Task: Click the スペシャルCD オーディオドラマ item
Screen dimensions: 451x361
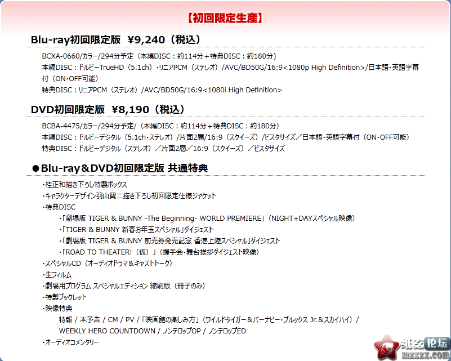Action: pos(108,264)
